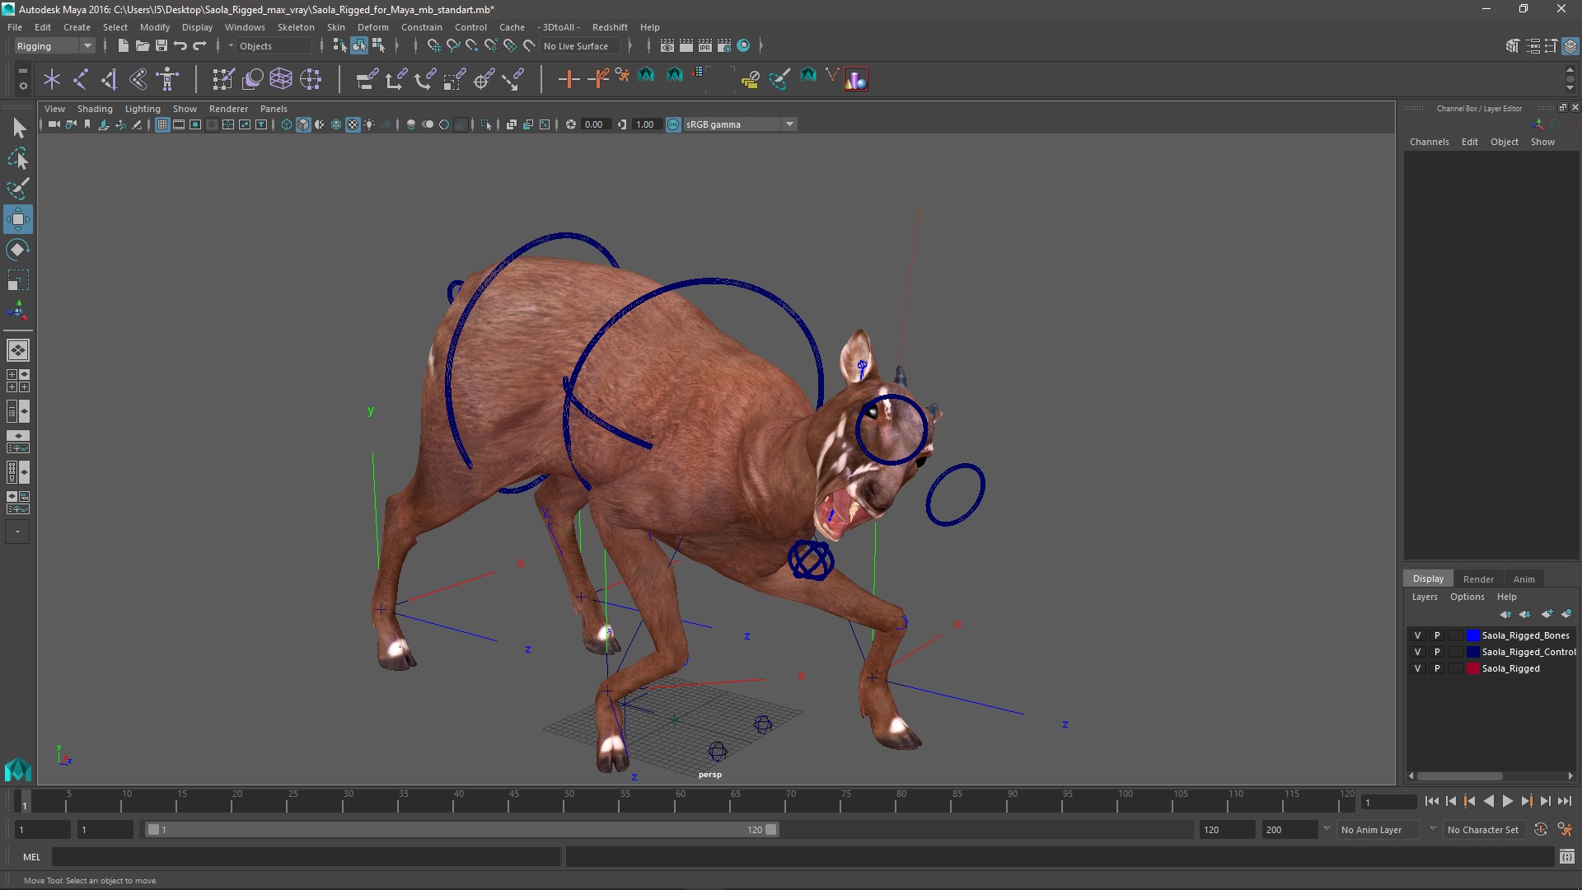Click the Create Joint tool on shelf
Image resolution: width=1582 pixels, height=890 pixels.
point(81,79)
